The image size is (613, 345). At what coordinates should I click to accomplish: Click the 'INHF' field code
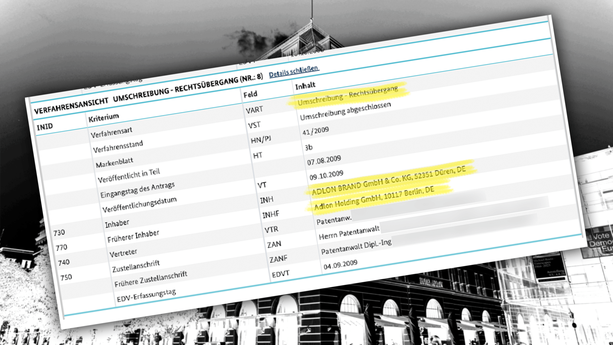click(271, 214)
